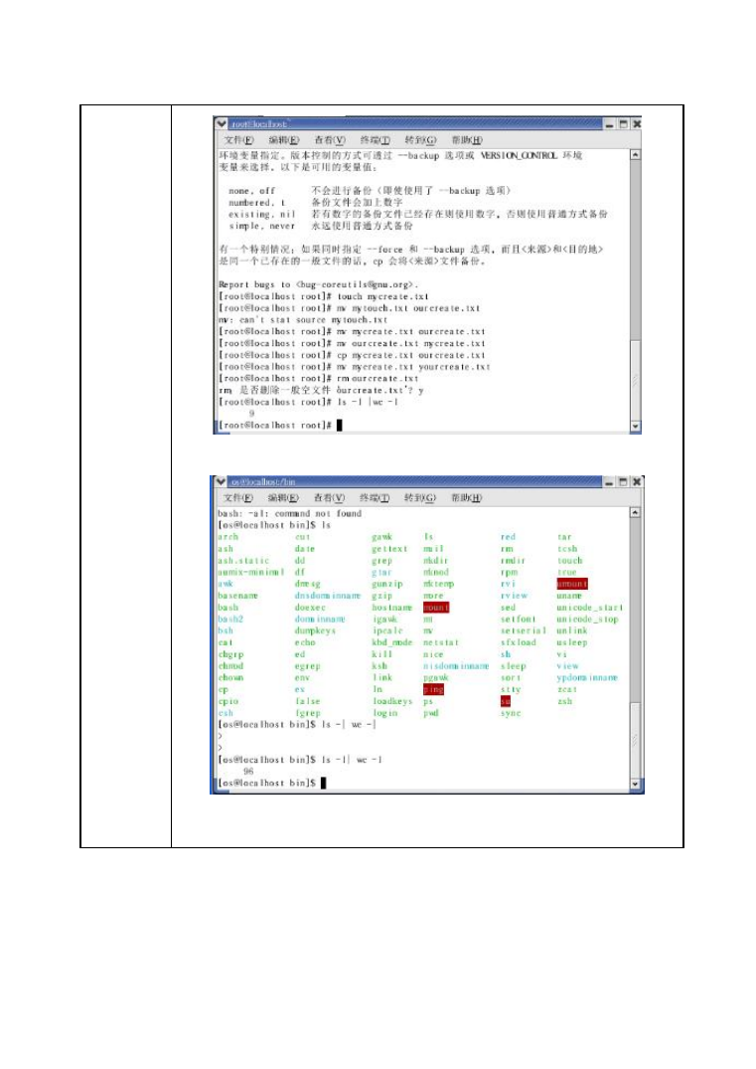This screenshot has width=756, height=1069.
Task: Click the 'unicode_stop' file entry
Action: 587,620
